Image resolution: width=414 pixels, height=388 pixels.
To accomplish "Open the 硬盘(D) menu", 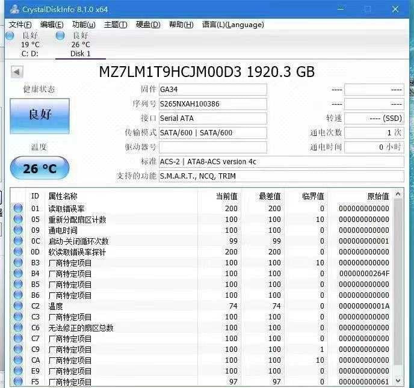I will pyautogui.click(x=148, y=25).
